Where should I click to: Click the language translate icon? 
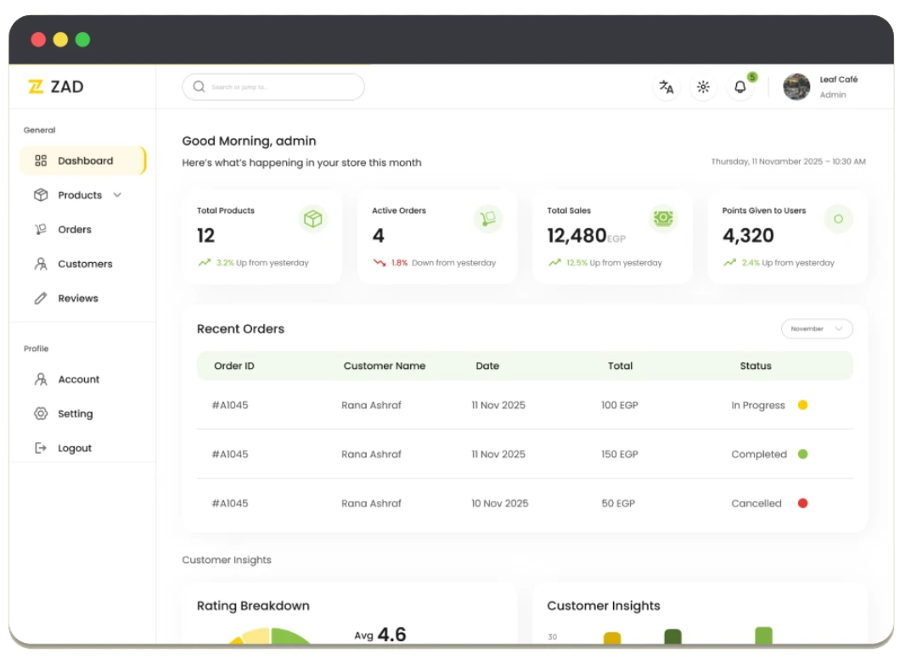[x=667, y=87]
